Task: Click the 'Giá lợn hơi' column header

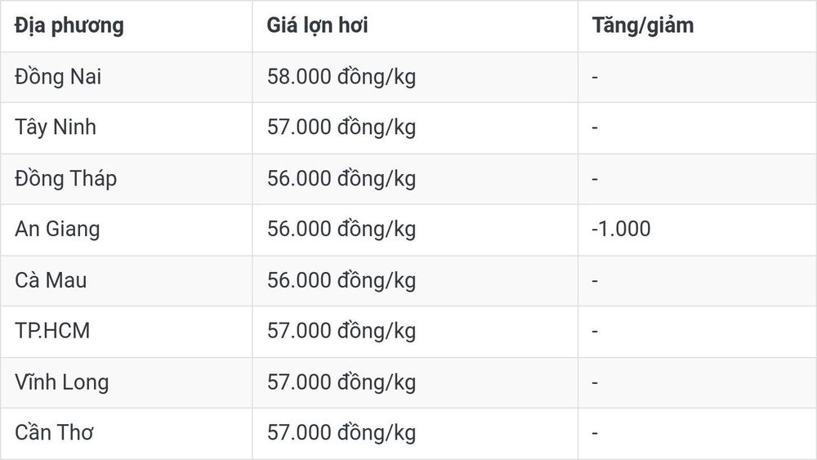Action: pos(317,26)
